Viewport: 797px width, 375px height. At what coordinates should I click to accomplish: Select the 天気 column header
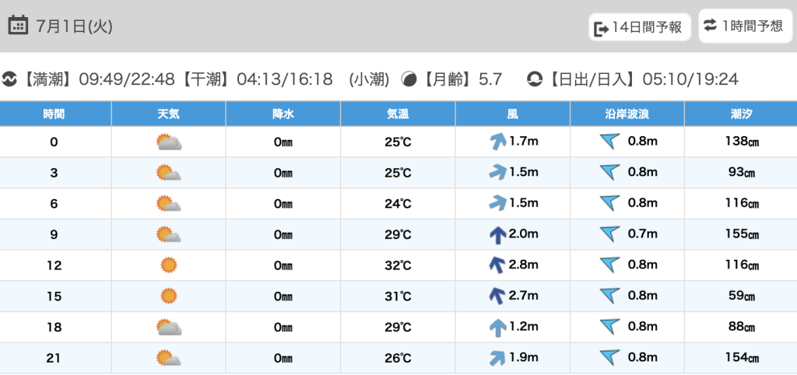(x=168, y=114)
